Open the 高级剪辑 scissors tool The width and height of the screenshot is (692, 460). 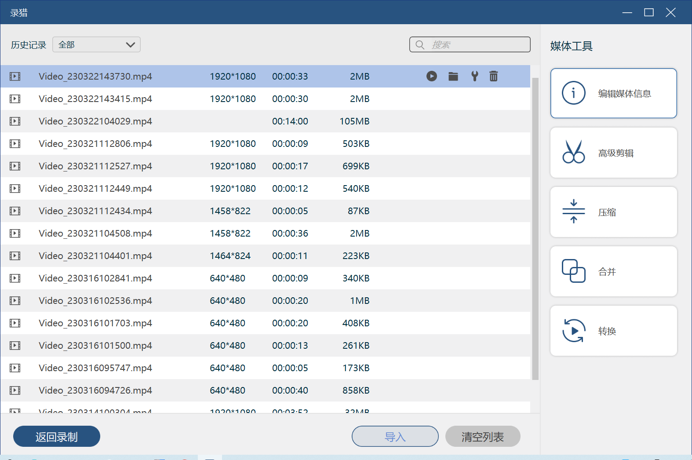click(x=614, y=153)
